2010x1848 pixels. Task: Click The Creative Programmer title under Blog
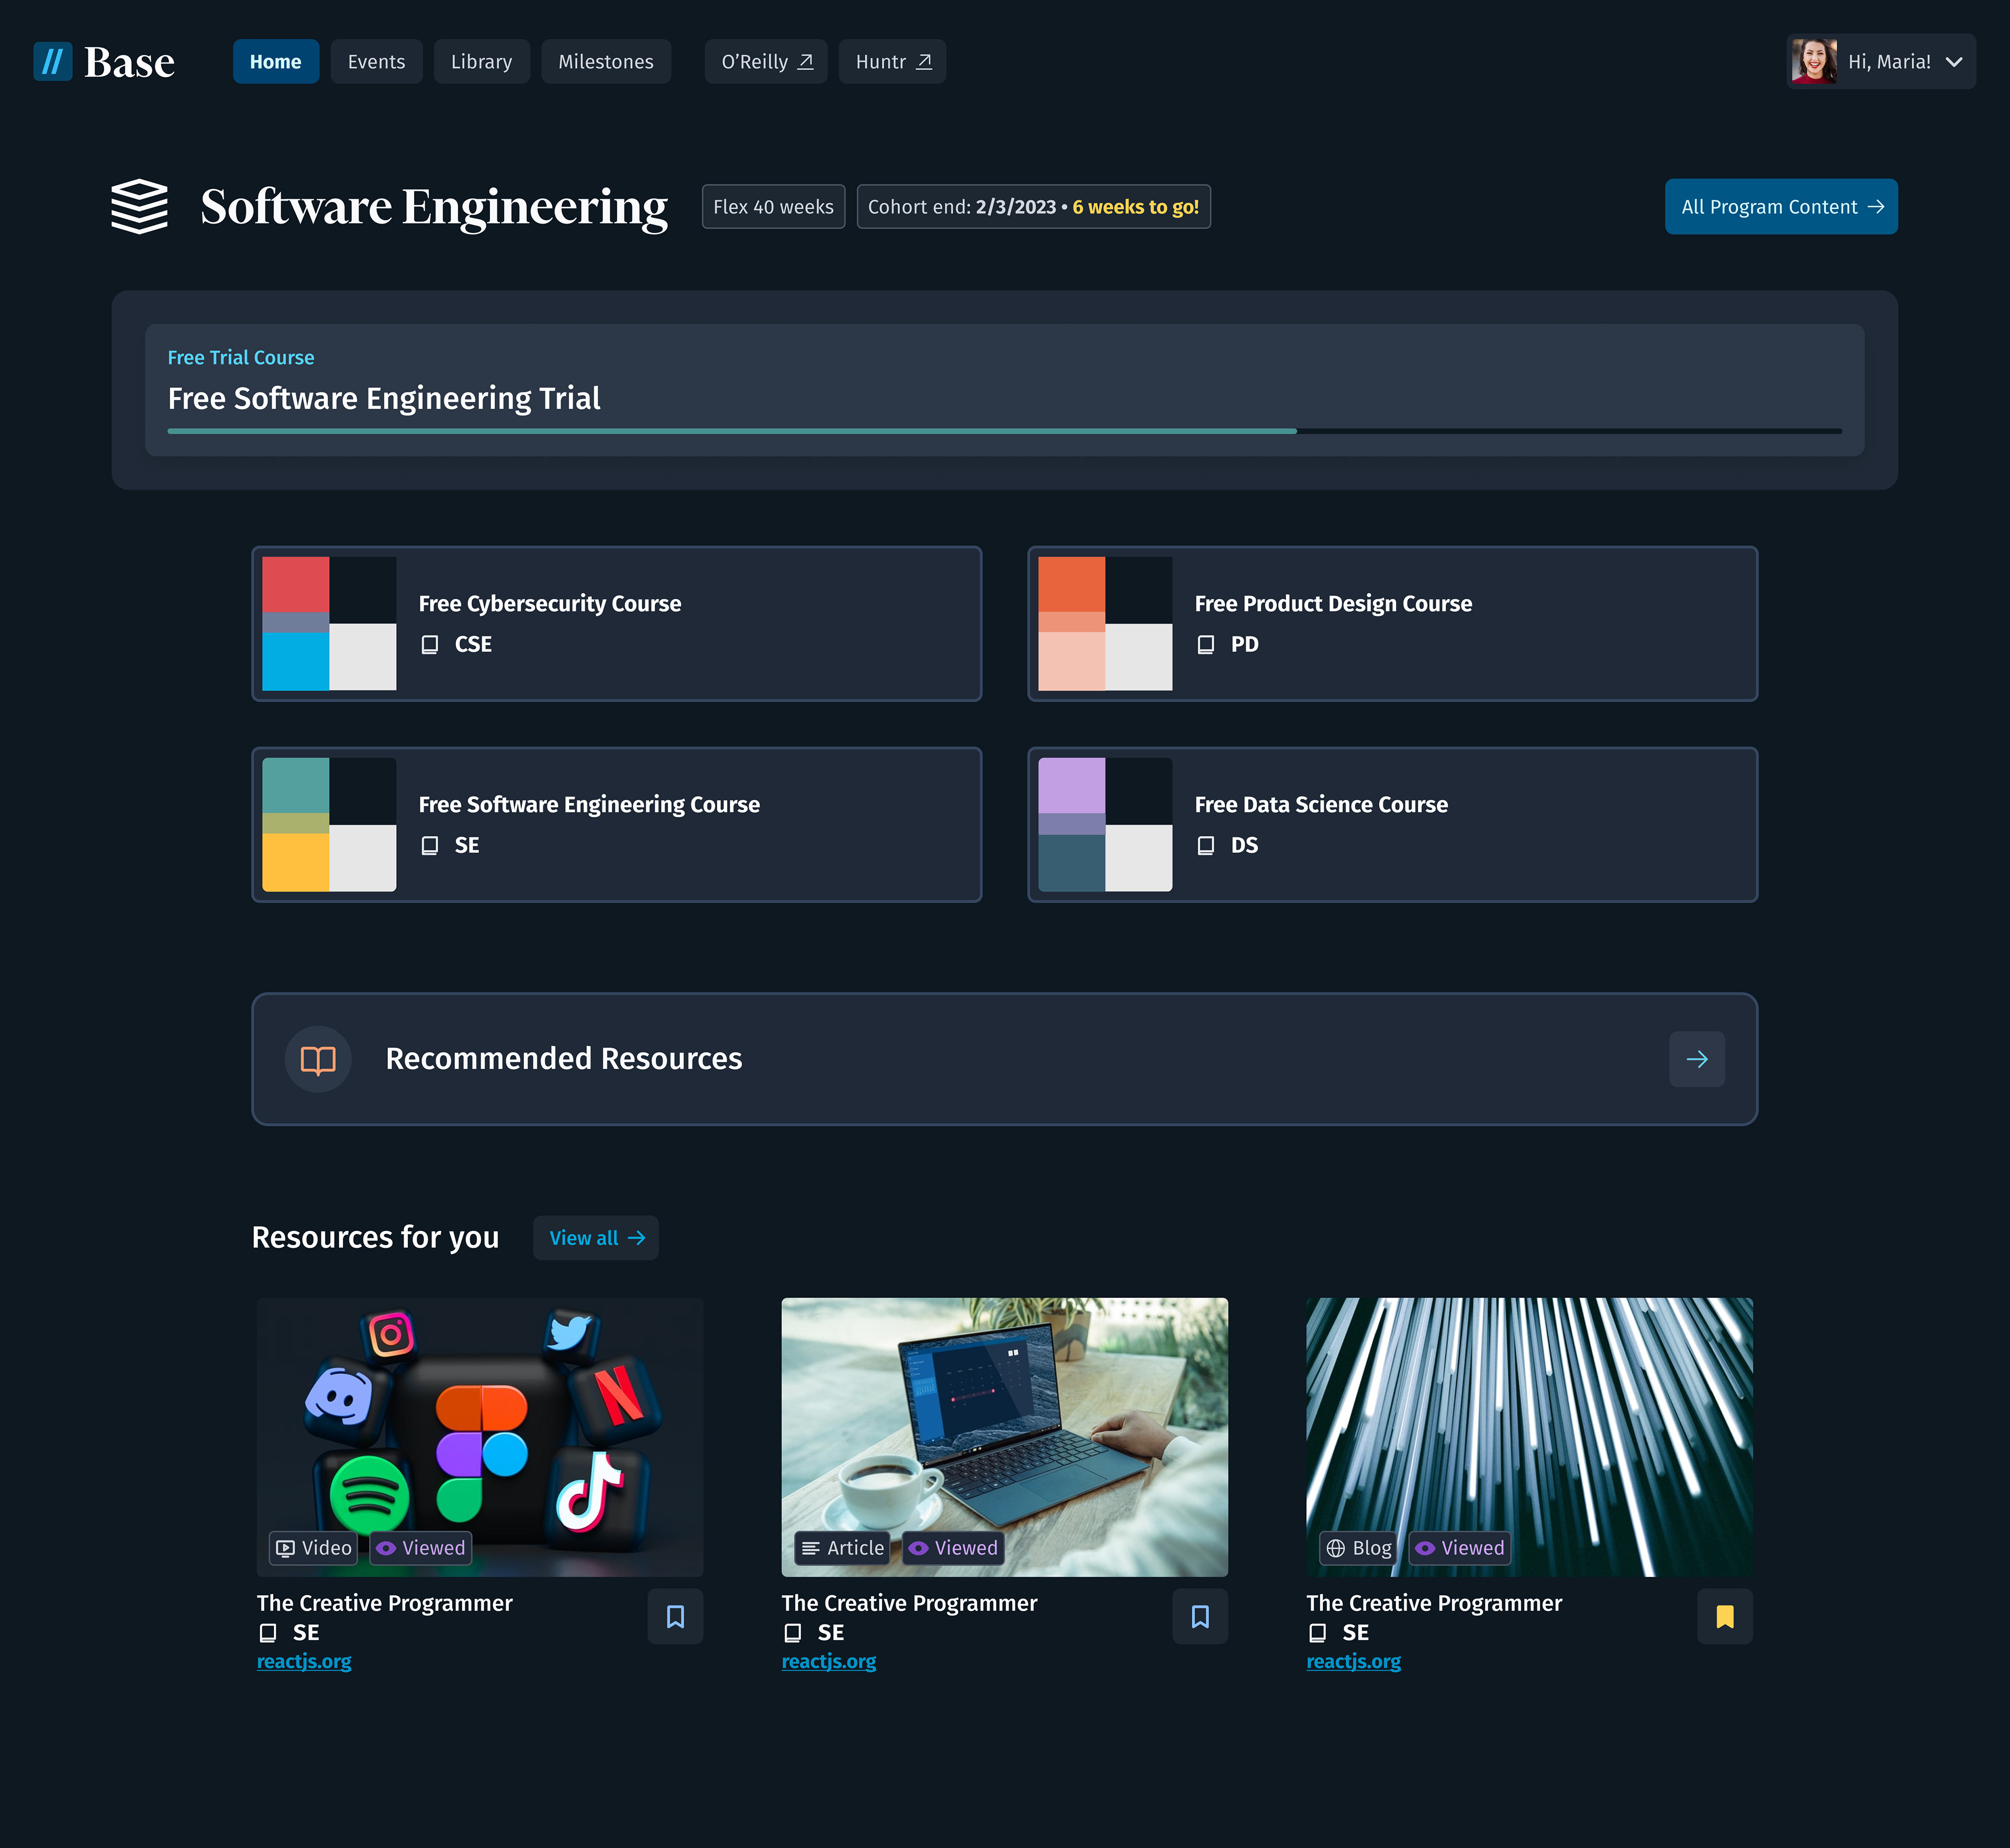[x=1435, y=1604]
